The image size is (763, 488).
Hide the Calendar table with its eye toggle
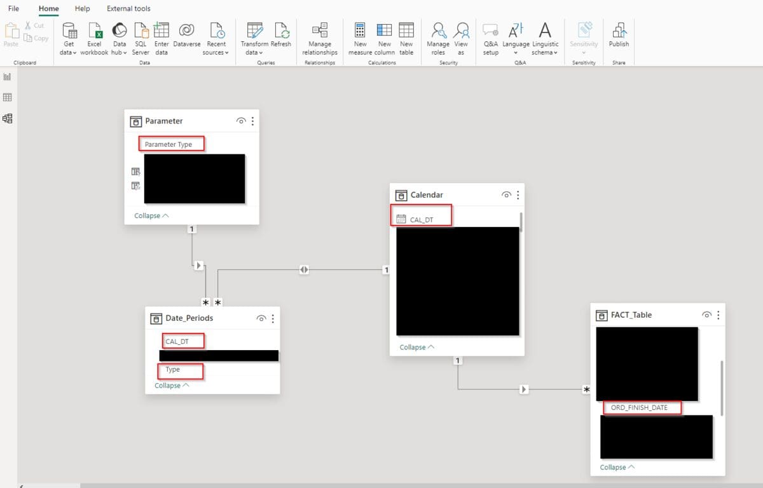(x=506, y=195)
